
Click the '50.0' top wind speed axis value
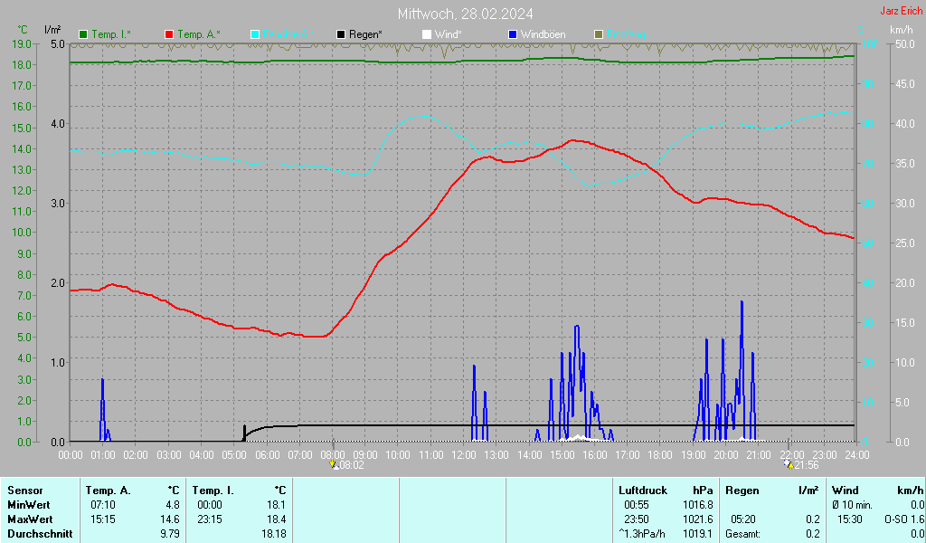[905, 43]
